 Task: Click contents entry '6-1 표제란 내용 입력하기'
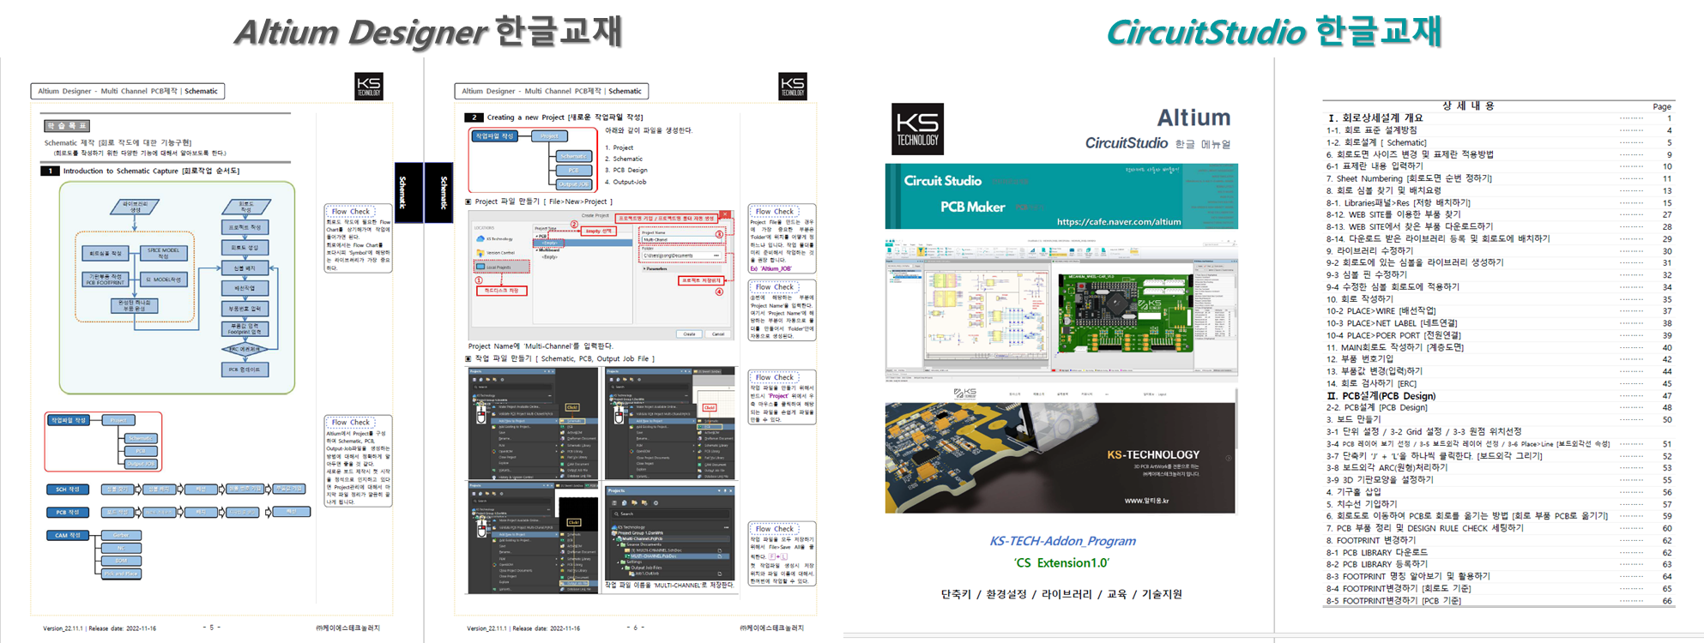pyautogui.click(x=1375, y=166)
